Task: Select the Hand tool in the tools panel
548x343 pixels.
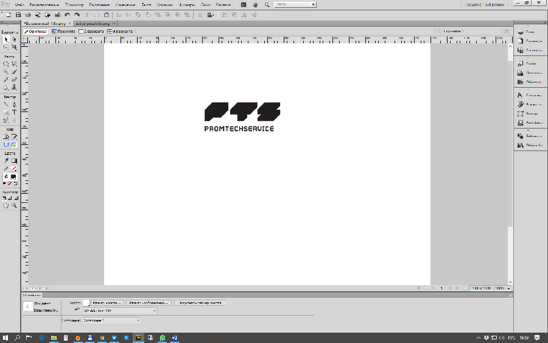Action: point(6,206)
